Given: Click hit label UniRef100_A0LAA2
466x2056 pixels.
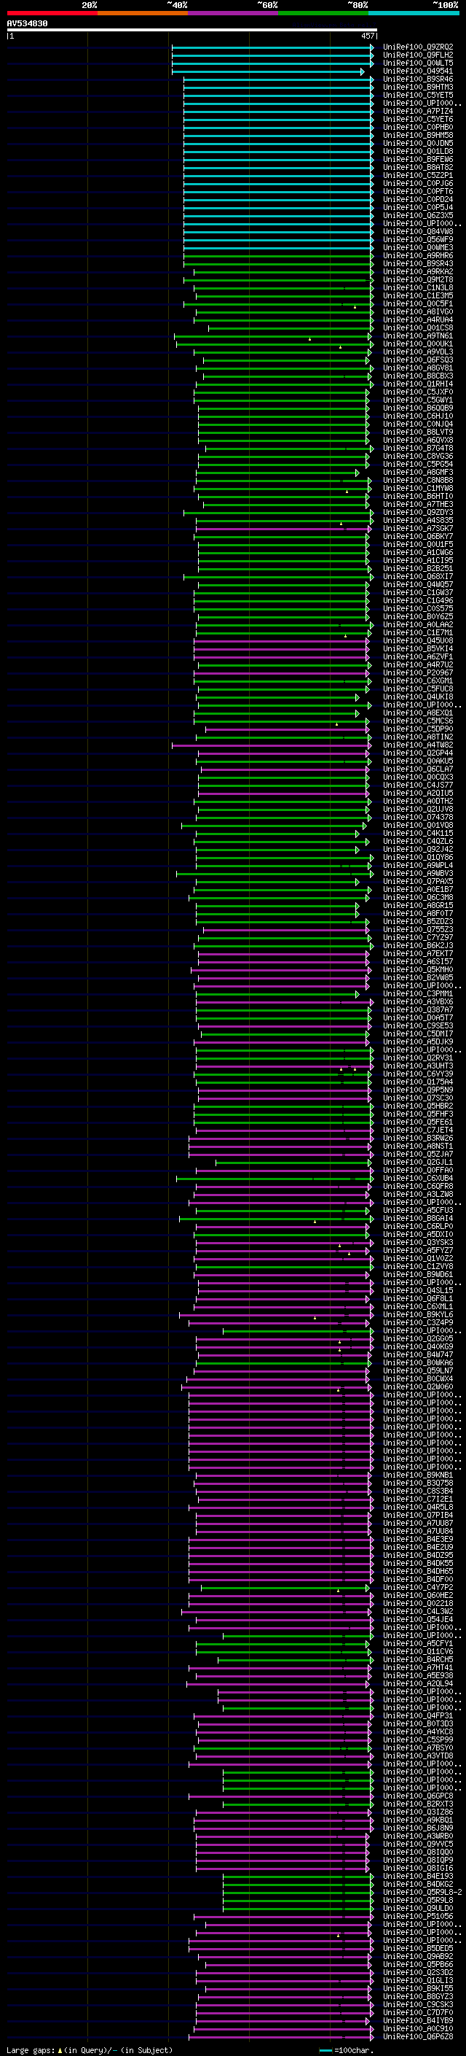Looking at the screenshot, I should tap(418, 625).
